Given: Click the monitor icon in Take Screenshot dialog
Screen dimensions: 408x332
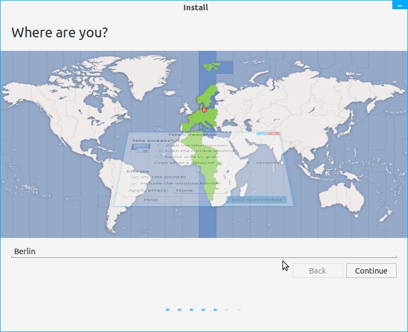Looking at the screenshot, I should point(141,149).
